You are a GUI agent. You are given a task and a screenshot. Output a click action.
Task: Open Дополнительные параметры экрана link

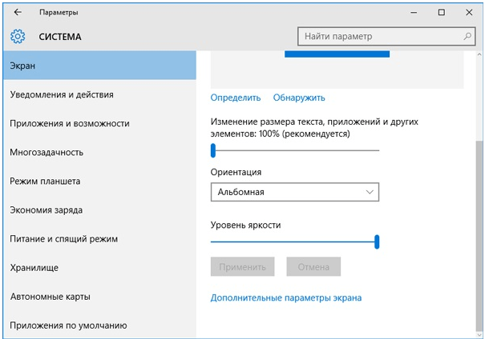[x=286, y=298]
